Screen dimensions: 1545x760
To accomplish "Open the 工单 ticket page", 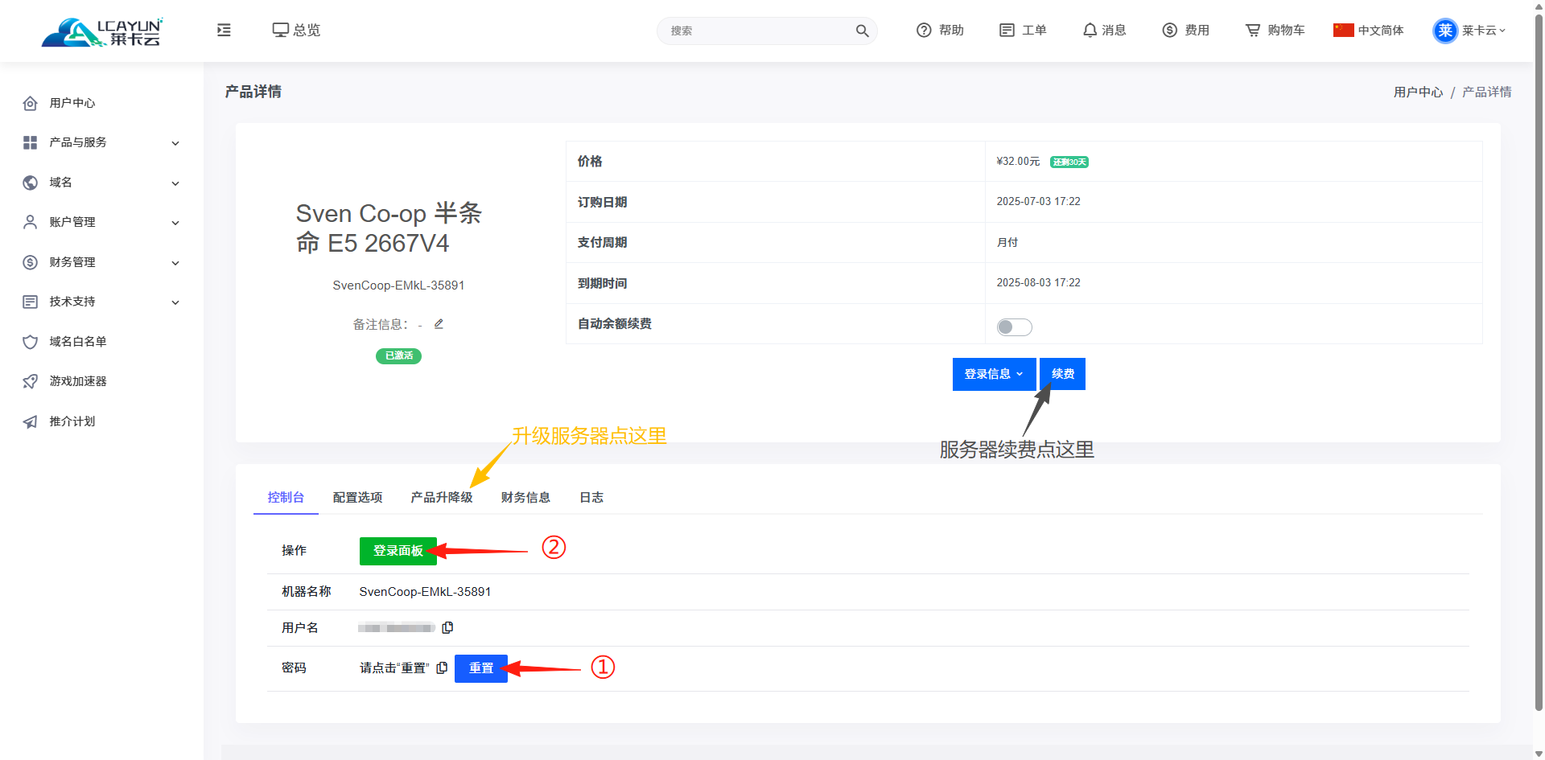I will point(1023,30).
